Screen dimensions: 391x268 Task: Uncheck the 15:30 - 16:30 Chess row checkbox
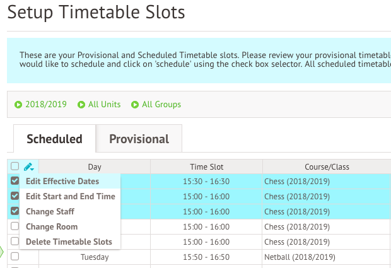point(15,181)
